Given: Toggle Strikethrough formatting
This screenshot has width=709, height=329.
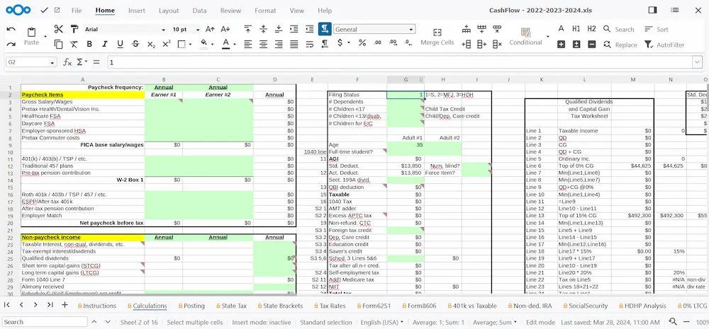Looking at the screenshot, I should pyautogui.click(x=135, y=45).
